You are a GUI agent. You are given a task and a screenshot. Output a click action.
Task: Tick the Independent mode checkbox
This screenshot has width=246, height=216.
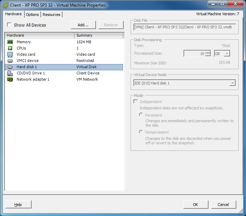[x=136, y=101]
